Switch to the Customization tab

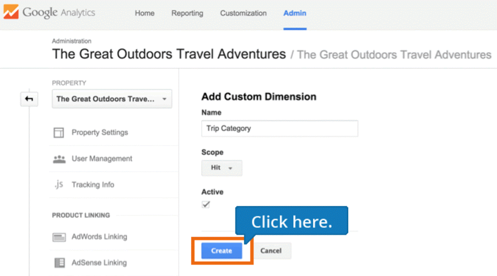243,13
